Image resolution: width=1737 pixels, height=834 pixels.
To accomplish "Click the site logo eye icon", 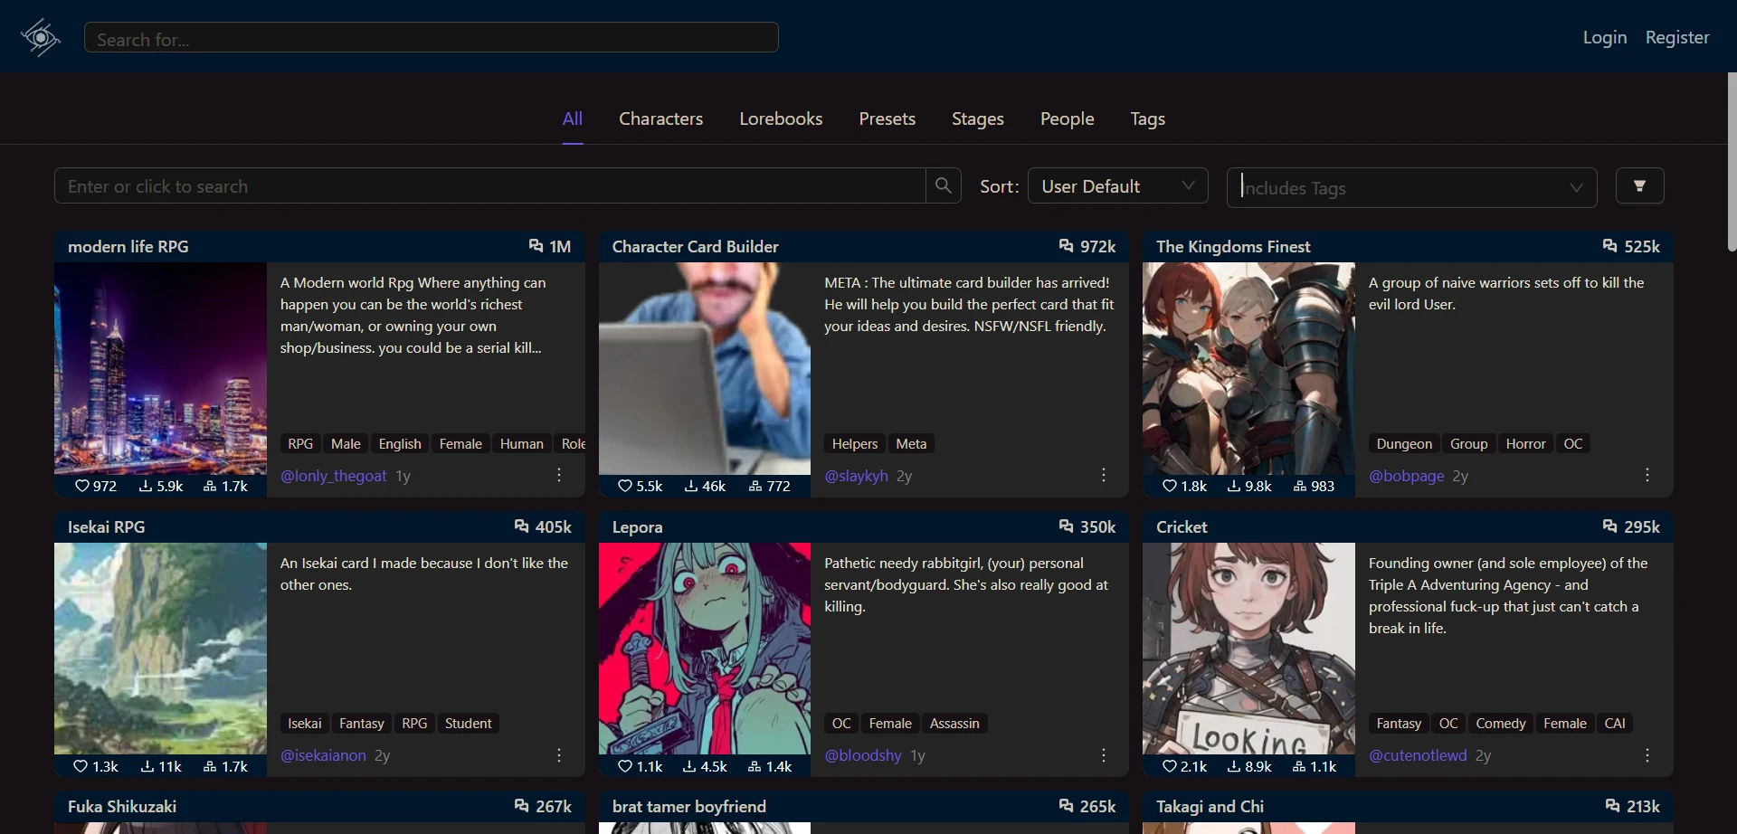I will 41,38.
